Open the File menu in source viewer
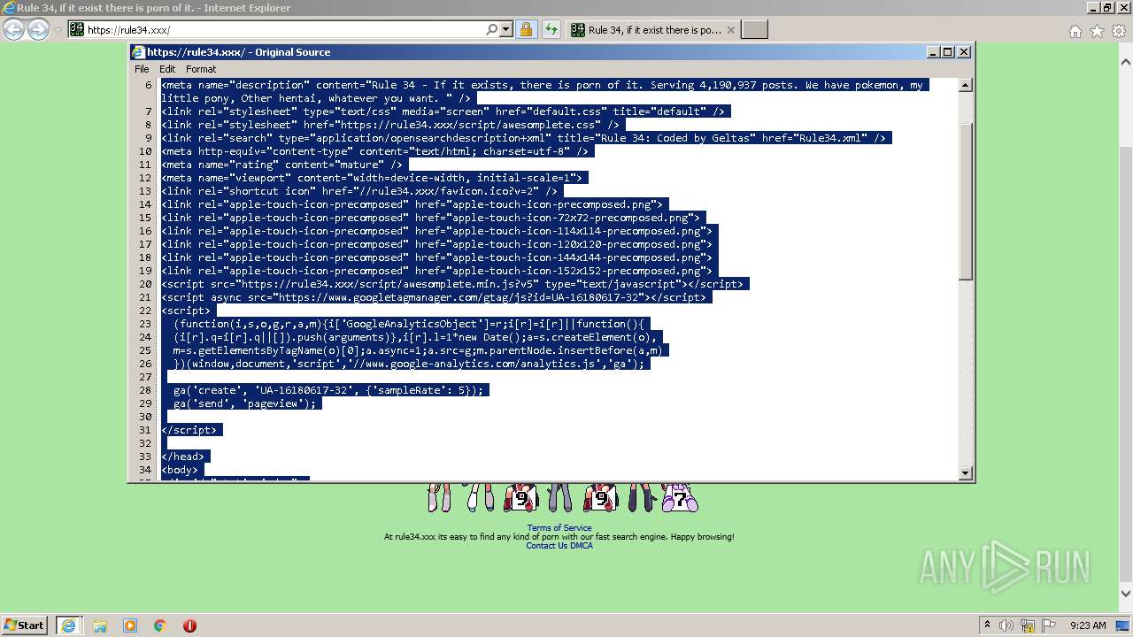The height and width of the screenshot is (637, 1133). pos(142,69)
